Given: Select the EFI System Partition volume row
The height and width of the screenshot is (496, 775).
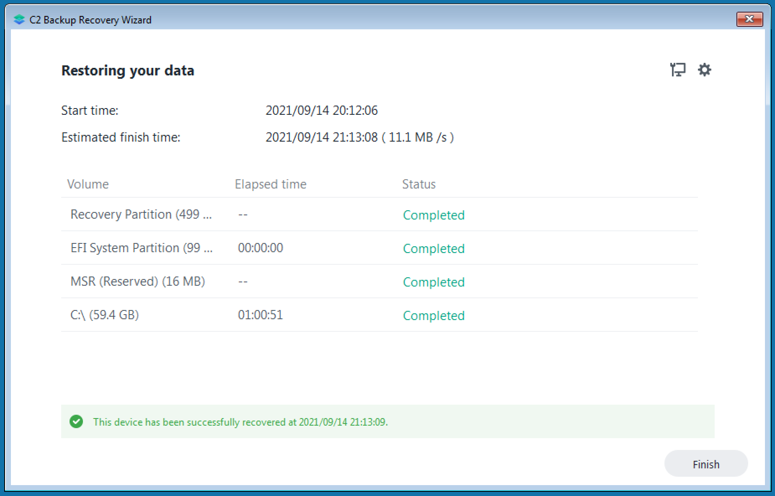Looking at the screenshot, I should 380,248.
